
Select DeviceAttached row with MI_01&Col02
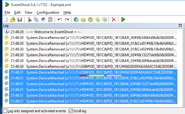(x=93, y=78)
